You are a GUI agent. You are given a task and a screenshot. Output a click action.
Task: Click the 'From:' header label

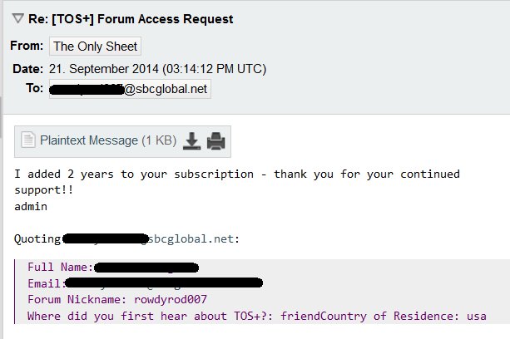pyautogui.click(x=27, y=46)
